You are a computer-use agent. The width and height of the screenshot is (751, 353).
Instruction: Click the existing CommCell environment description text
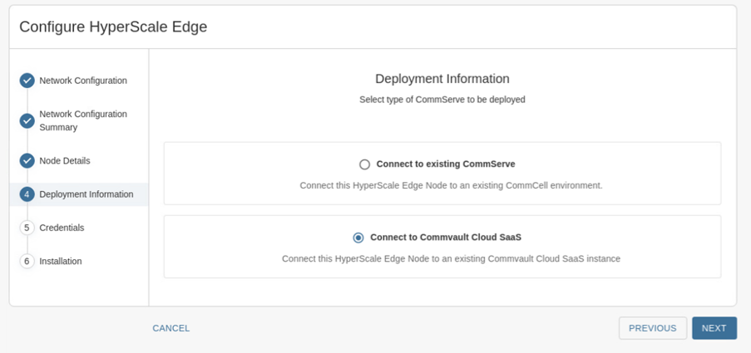[451, 185]
